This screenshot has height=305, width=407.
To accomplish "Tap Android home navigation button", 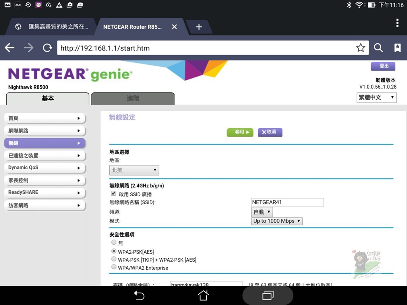I will pos(203,295).
